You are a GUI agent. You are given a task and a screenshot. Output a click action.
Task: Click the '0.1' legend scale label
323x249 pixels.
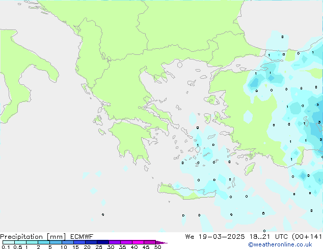click(6, 247)
